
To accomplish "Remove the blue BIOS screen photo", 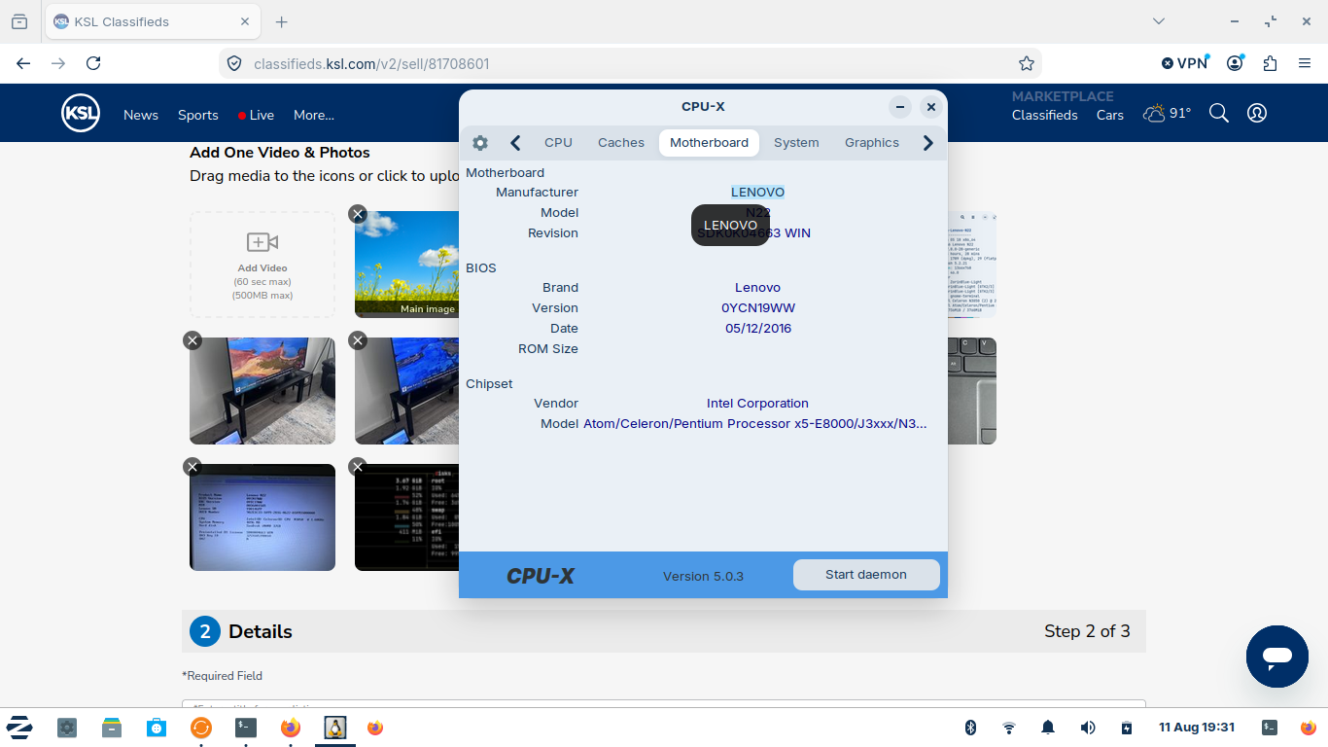I will [x=192, y=466].
